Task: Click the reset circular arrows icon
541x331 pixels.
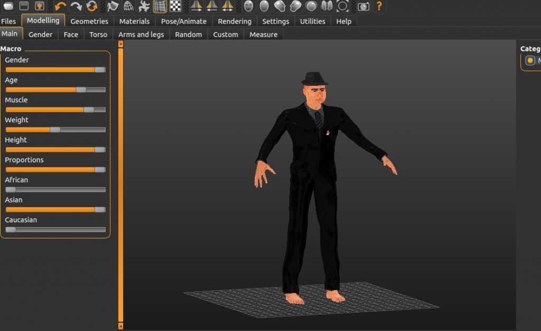Action: [92, 6]
